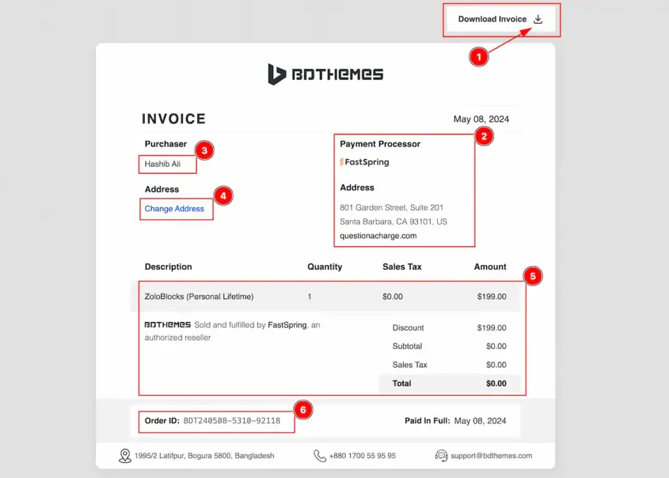The height and width of the screenshot is (478, 669).
Task: Click the FastSpring link in reseller note
Action: tap(287, 325)
